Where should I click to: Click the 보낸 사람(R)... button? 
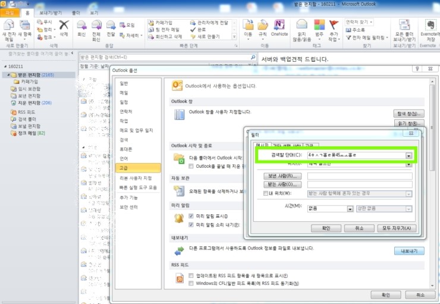[x=282, y=176]
